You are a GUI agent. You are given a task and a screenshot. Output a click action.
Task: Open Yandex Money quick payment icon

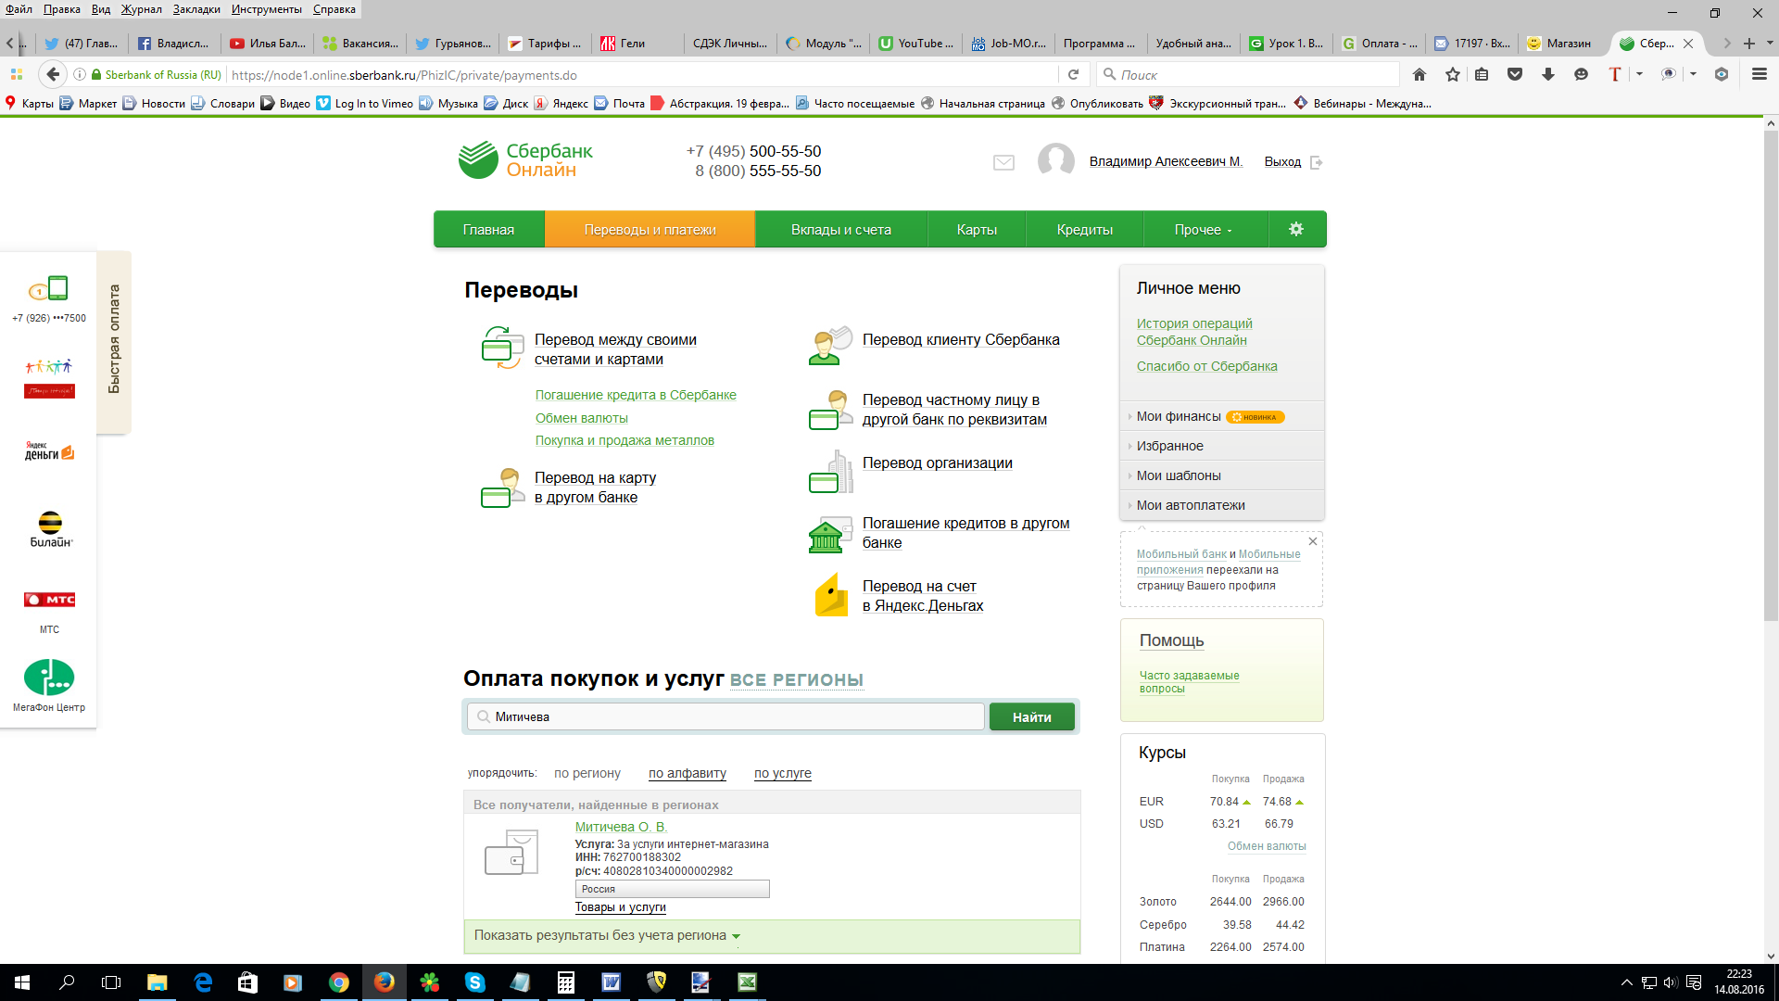[49, 451]
